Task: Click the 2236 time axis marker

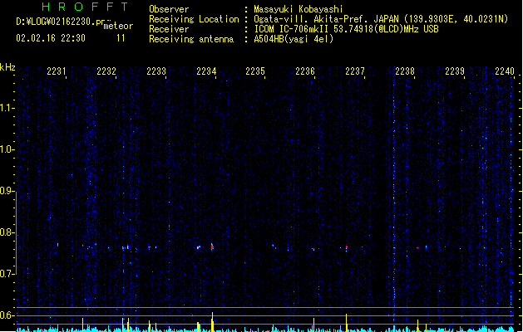Action: pos(305,71)
